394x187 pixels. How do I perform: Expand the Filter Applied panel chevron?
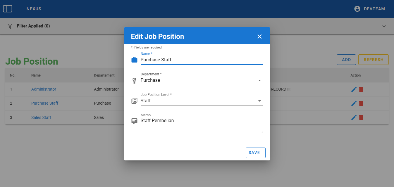coord(384,26)
